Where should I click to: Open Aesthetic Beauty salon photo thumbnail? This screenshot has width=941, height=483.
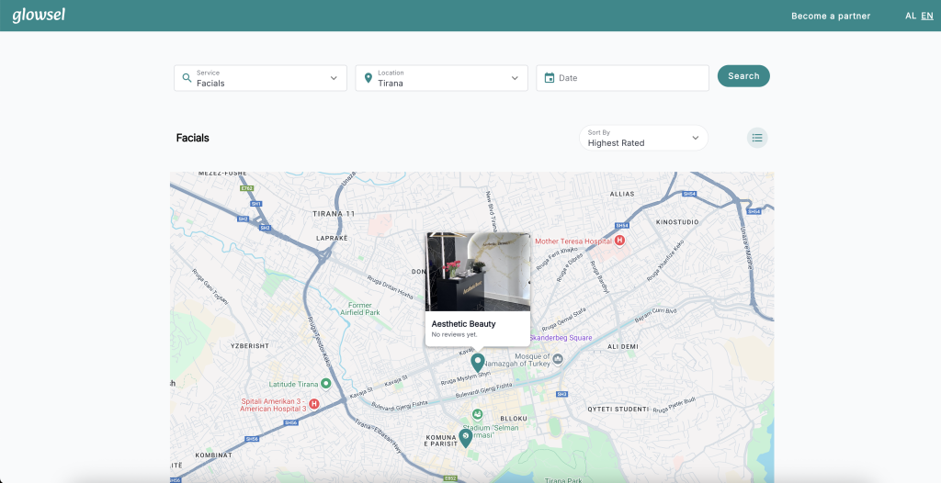[478, 272]
